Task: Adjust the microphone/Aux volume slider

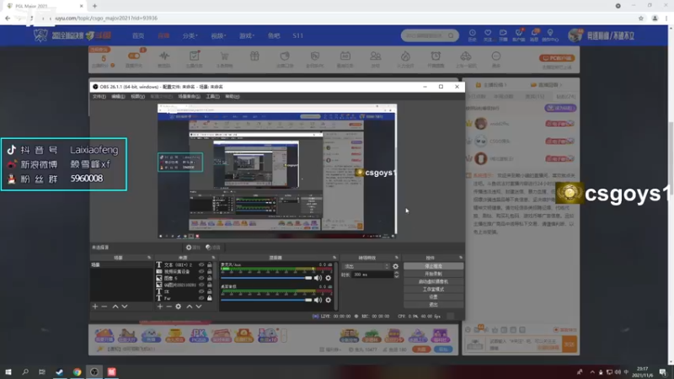Action: click(266, 278)
